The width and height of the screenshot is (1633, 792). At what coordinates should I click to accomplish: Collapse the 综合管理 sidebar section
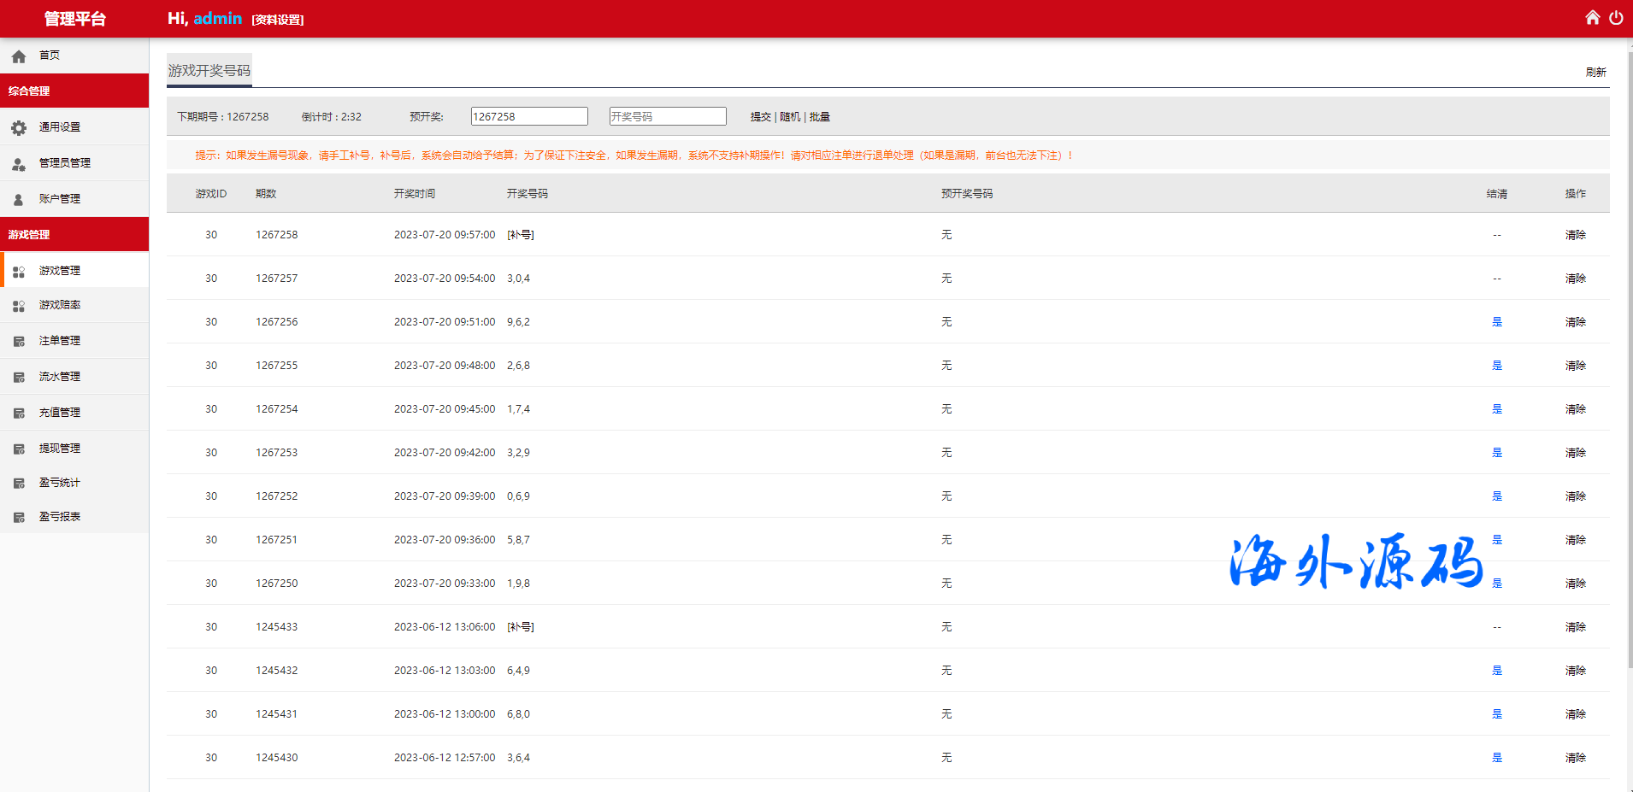pos(74,91)
